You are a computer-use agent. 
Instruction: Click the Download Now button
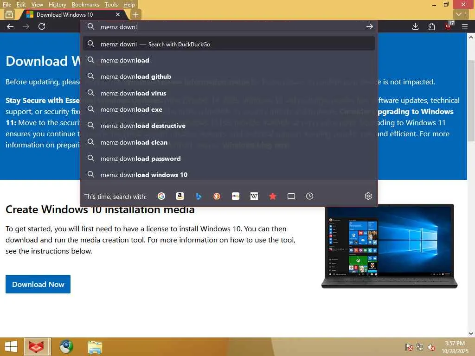(38, 284)
